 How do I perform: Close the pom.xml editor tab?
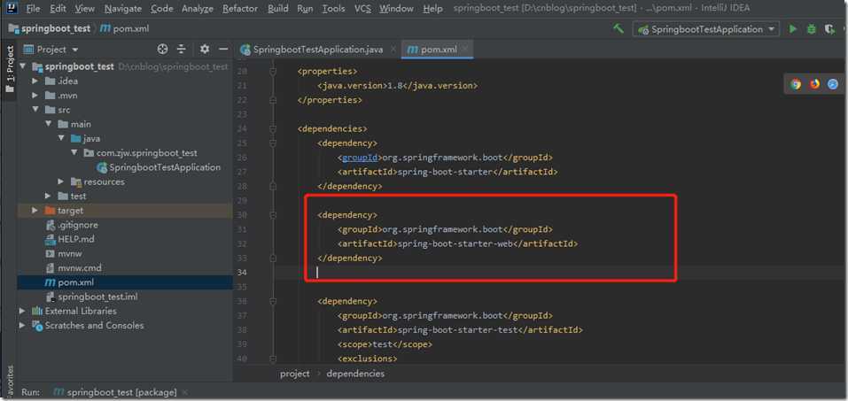pyautogui.click(x=465, y=50)
